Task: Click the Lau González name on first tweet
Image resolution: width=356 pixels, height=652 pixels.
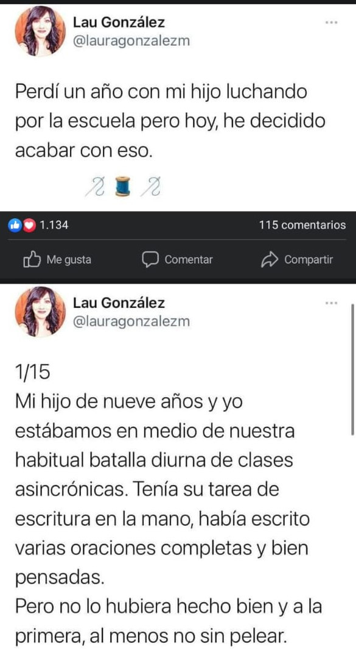Action: coord(119,23)
